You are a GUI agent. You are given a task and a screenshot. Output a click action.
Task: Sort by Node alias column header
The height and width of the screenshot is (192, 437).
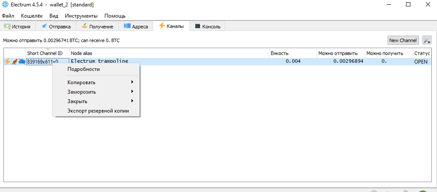click(x=169, y=53)
